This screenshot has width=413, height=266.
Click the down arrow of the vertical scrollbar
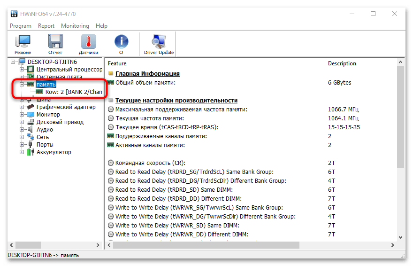pyautogui.click(x=400, y=237)
